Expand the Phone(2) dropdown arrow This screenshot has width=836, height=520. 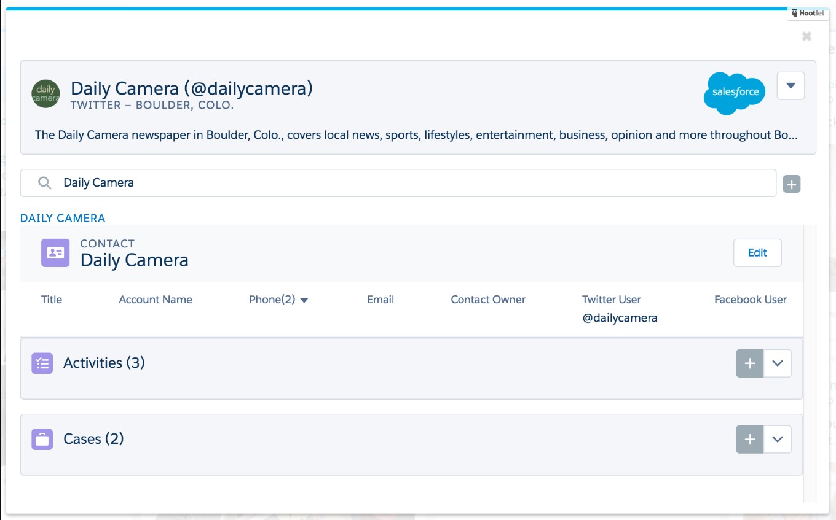pyautogui.click(x=304, y=300)
